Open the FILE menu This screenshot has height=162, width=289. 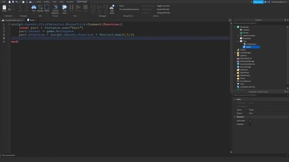coord(4,2)
